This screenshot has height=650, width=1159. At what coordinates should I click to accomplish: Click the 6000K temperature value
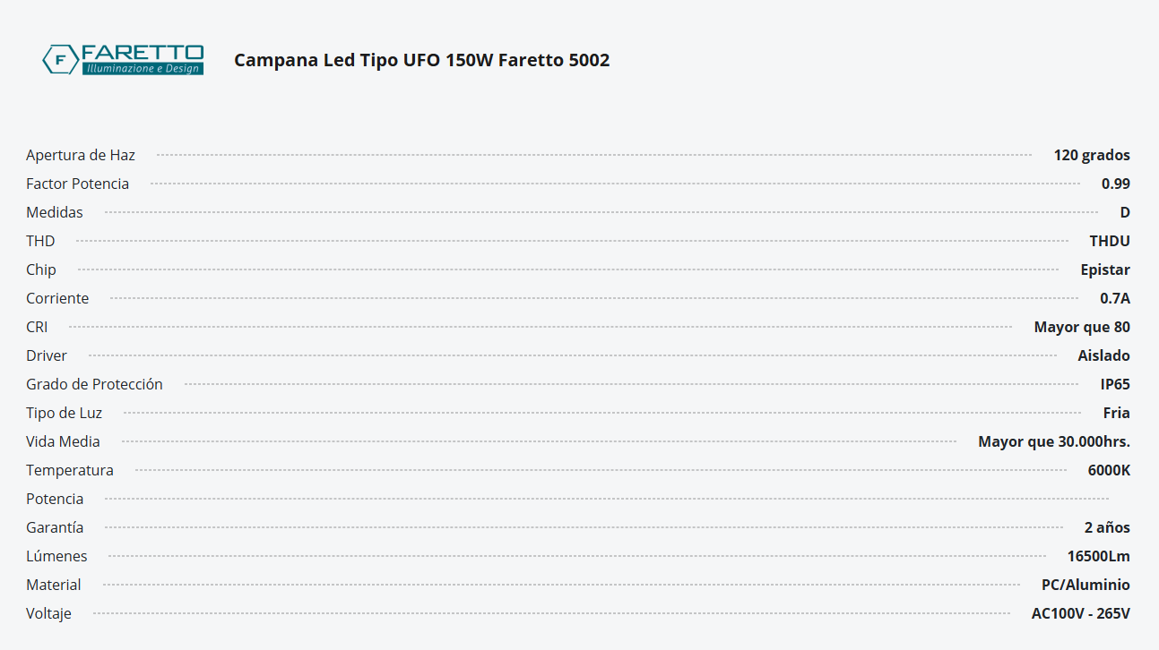(1108, 470)
